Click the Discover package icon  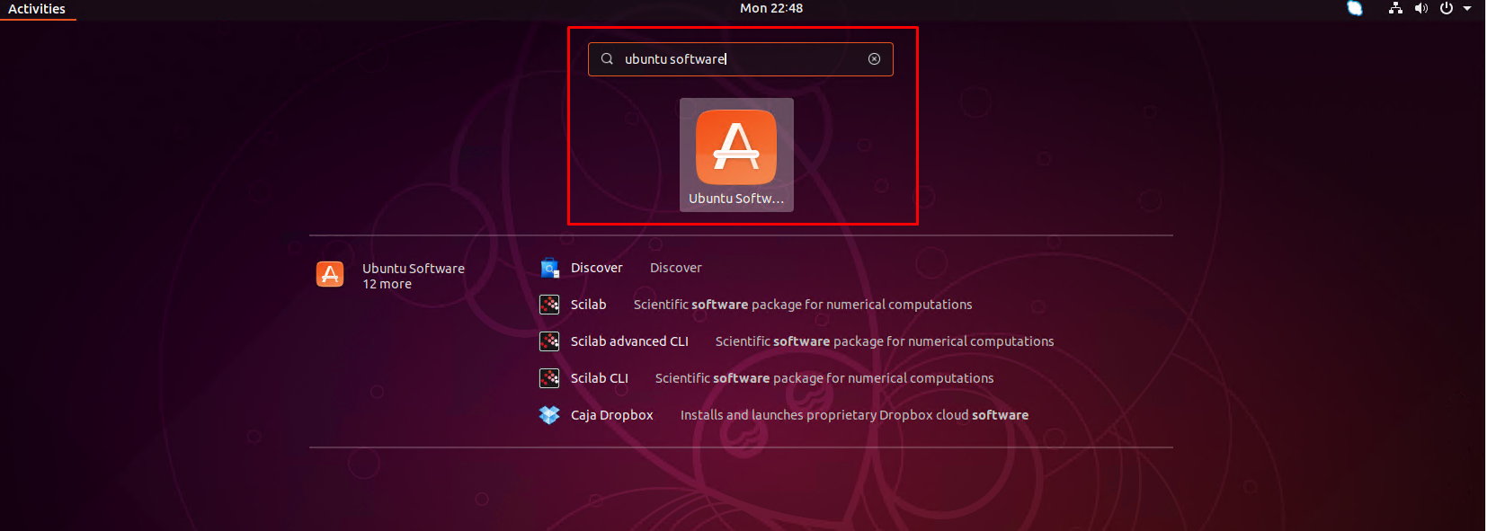tap(549, 268)
